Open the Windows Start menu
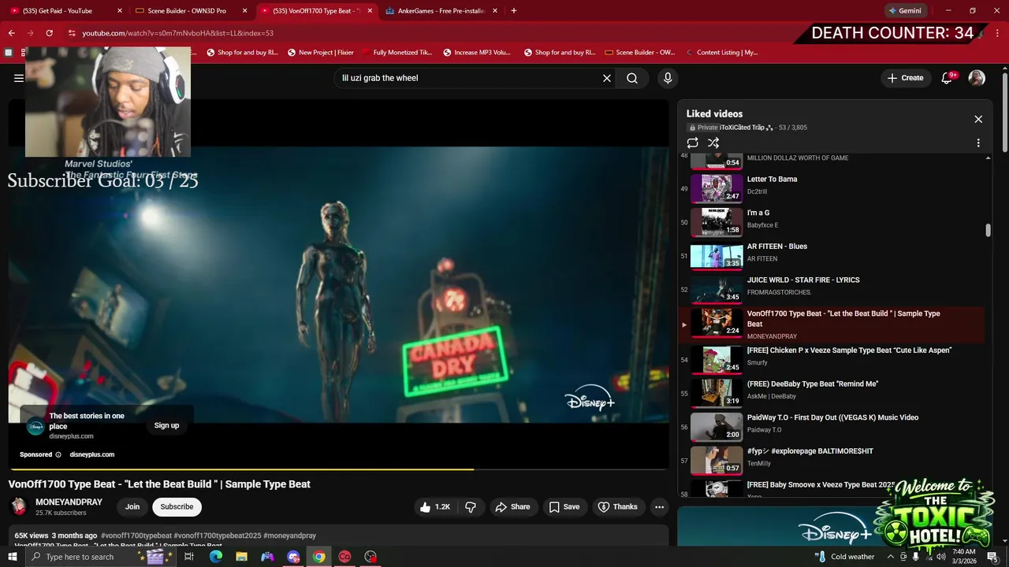 [12, 557]
